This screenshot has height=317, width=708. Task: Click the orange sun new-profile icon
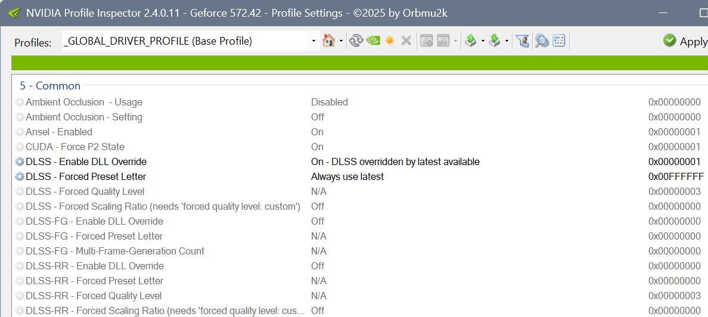tap(390, 41)
